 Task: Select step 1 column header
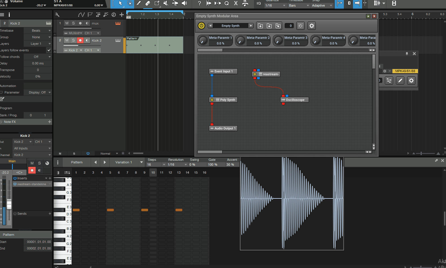pyautogui.click(x=76, y=172)
